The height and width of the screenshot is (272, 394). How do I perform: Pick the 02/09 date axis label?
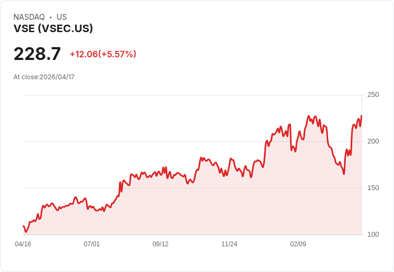point(298,244)
